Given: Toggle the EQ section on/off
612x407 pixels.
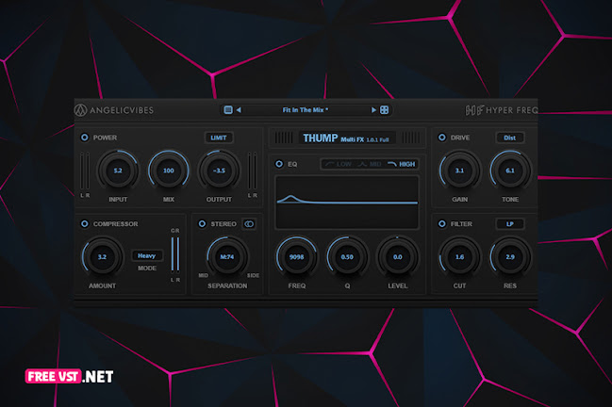Looking at the screenshot, I should tap(279, 164).
